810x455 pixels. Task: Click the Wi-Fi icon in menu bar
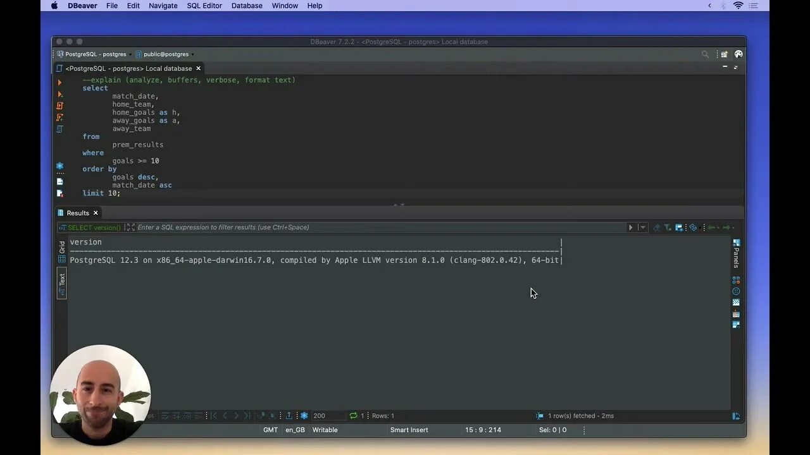point(738,6)
